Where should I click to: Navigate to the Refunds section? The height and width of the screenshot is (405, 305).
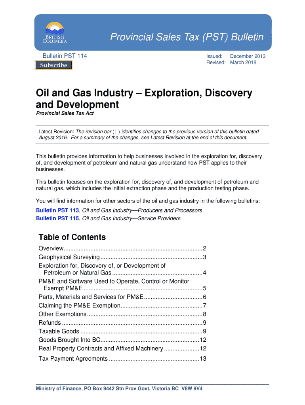[x=50, y=323]
